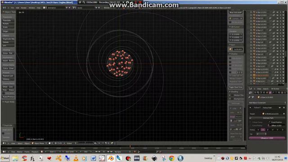Click the timeline End frame field
This screenshot has width=288, height=162.
70,152
